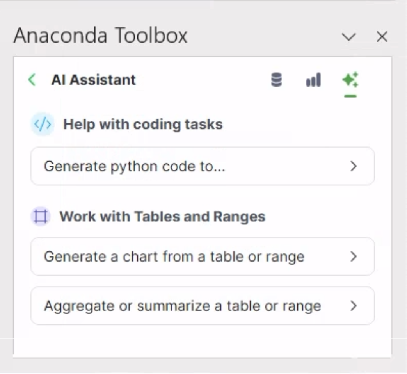Close the Anaconda Toolbox panel
The height and width of the screenshot is (374, 407).
(x=382, y=37)
